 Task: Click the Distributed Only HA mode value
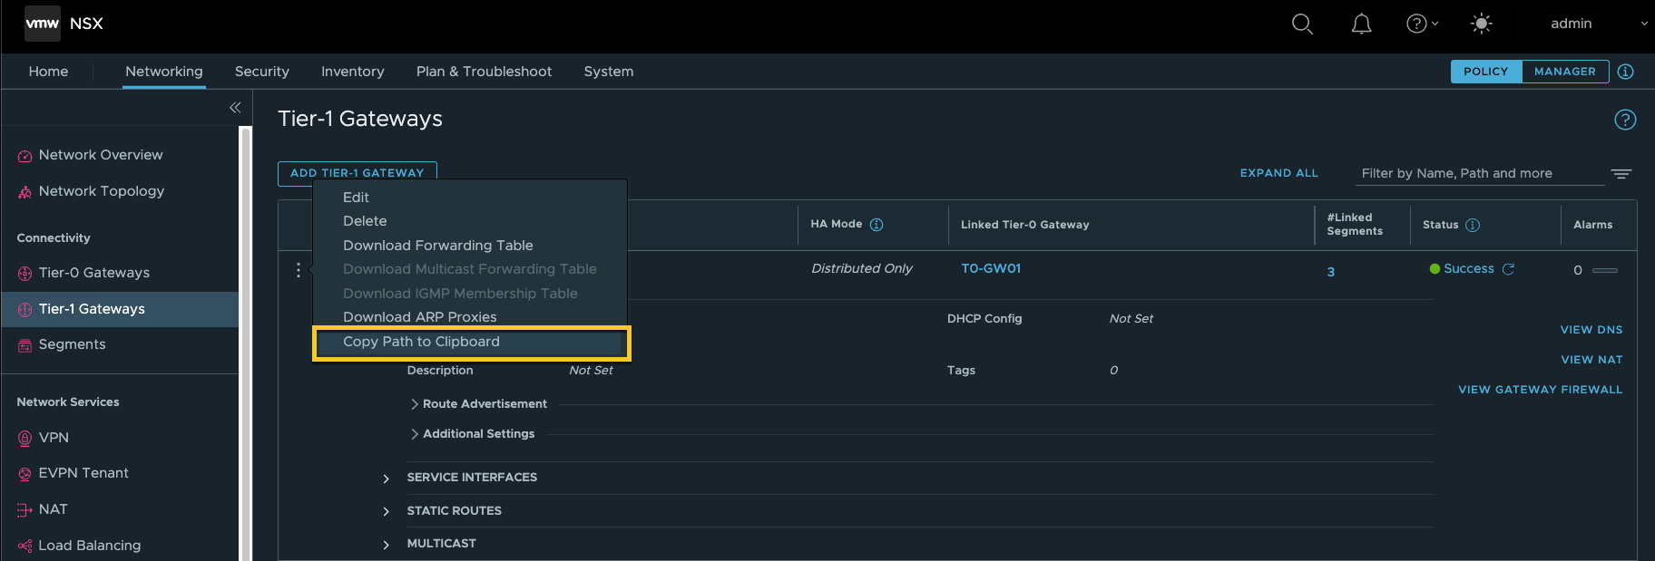pos(861,269)
